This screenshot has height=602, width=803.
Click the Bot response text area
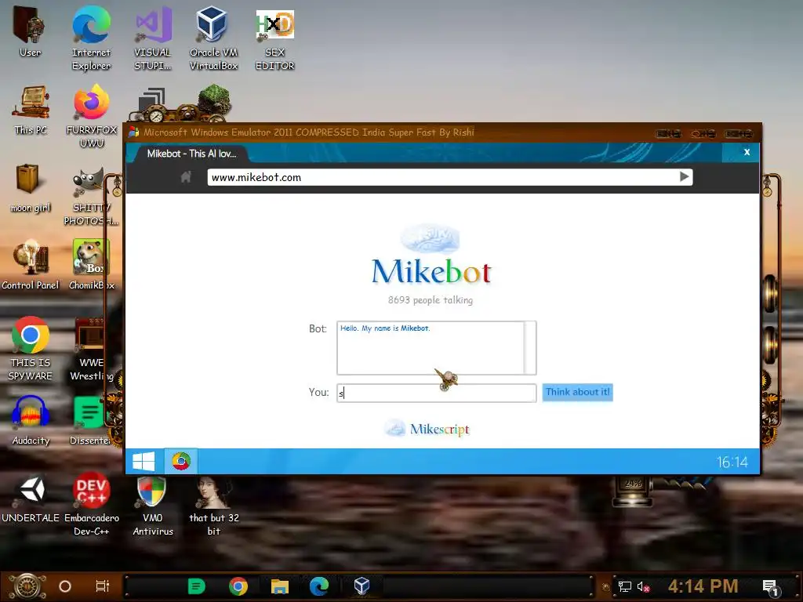pyautogui.click(x=431, y=348)
